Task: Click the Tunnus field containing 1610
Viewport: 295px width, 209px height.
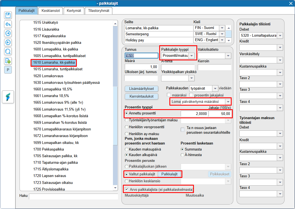Action: tap(142, 55)
